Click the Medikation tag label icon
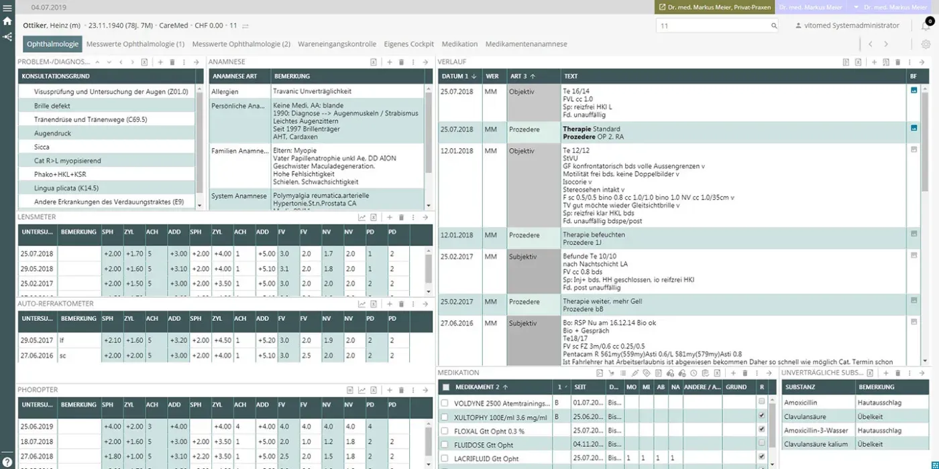Viewport: 939px width, 469px height. coord(647,373)
